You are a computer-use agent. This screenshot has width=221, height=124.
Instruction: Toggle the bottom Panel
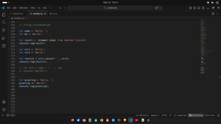[199, 8]
